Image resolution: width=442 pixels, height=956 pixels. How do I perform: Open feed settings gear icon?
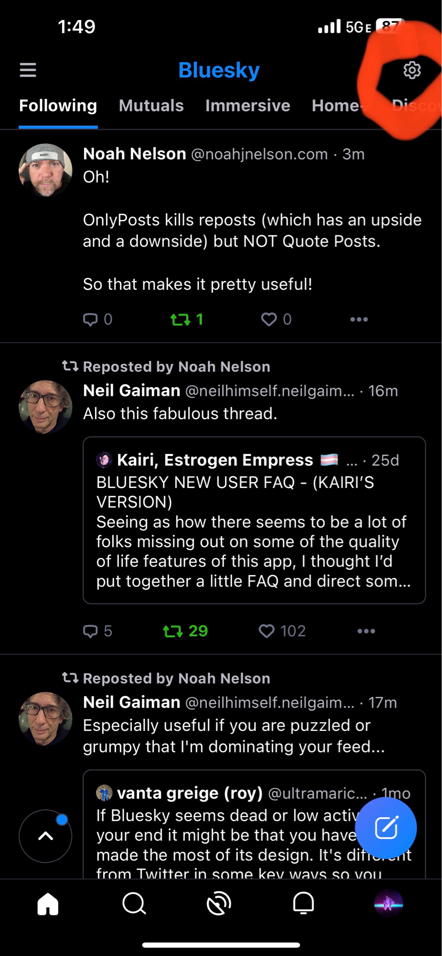point(412,70)
